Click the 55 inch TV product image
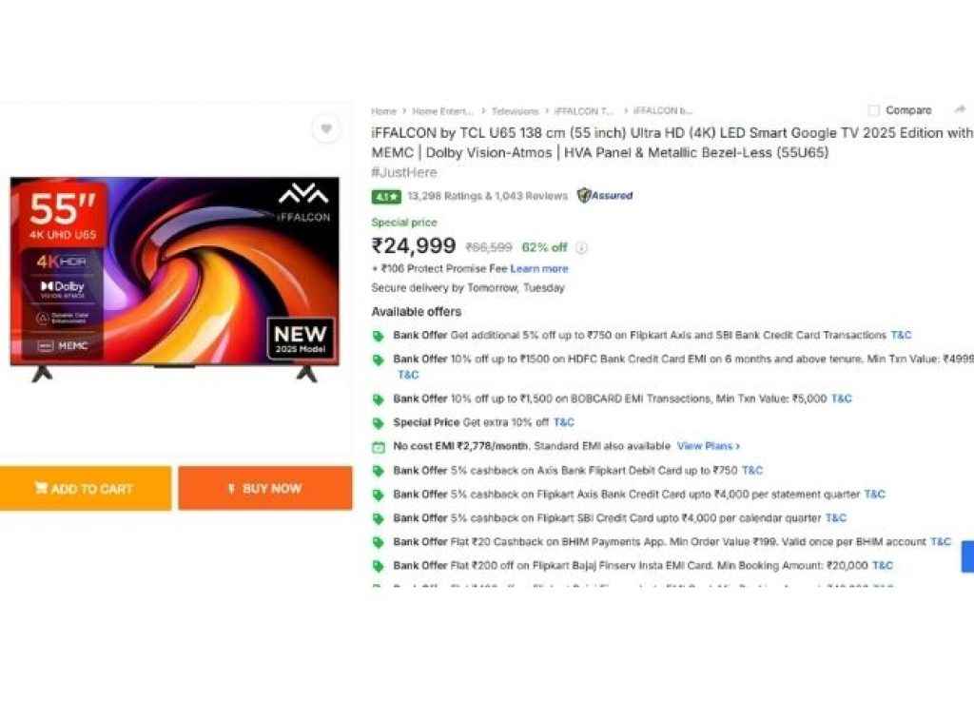974x719 pixels. tap(174, 278)
